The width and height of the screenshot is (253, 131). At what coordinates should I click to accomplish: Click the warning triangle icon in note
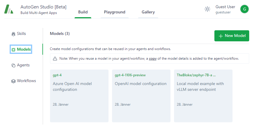tap(55, 59)
